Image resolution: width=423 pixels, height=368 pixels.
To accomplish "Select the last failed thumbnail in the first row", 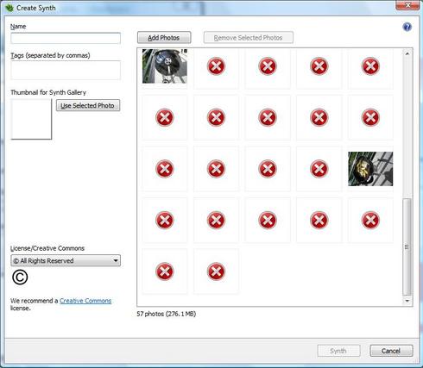I will coord(370,66).
